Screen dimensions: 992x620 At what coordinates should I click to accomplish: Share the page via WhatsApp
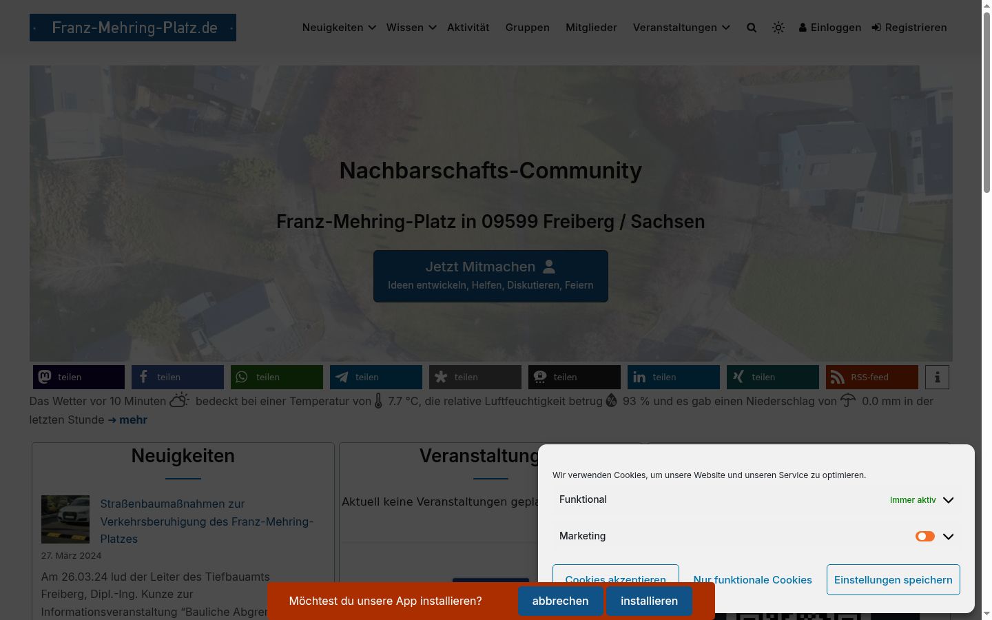click(x=277, y=377)
